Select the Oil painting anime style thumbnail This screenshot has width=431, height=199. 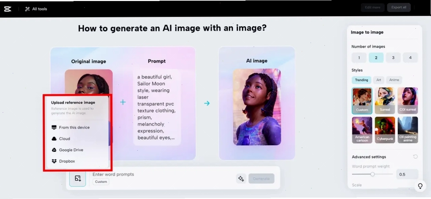point(408,130)
